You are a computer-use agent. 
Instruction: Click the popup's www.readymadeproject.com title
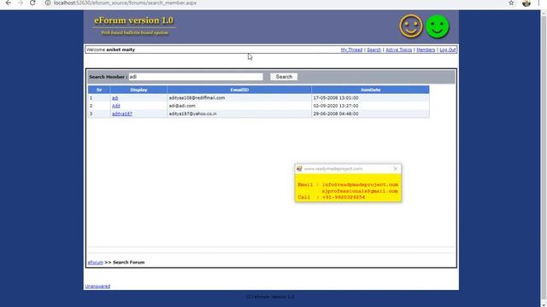coord(333,169)
